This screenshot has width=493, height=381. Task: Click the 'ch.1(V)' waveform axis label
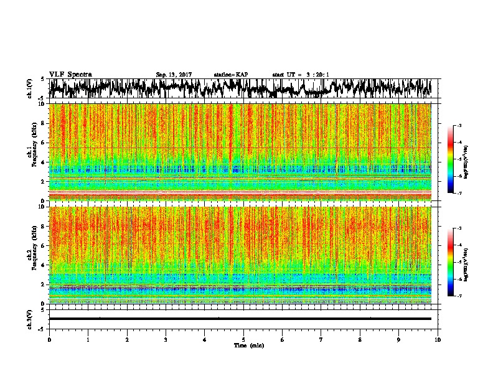pyautogui.click(x=30, y=88)
